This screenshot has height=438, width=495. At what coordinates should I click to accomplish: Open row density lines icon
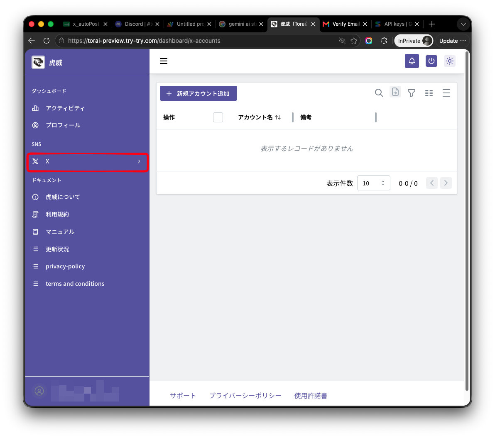tap(446, 93)
